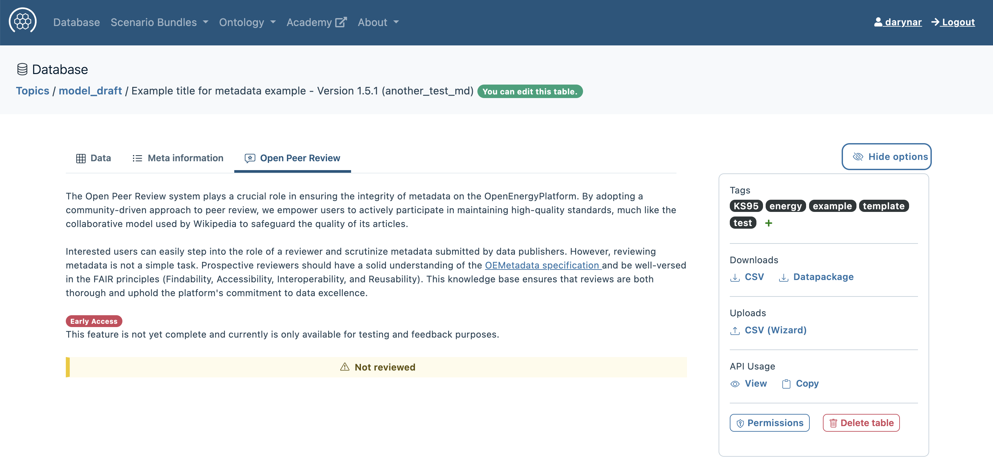The height and width of the screenshot is (460, 993).
Task: Click the Datapackage download icon
Action: (783, 278)
